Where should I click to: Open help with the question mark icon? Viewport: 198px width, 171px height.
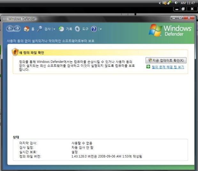pos(94,29)
